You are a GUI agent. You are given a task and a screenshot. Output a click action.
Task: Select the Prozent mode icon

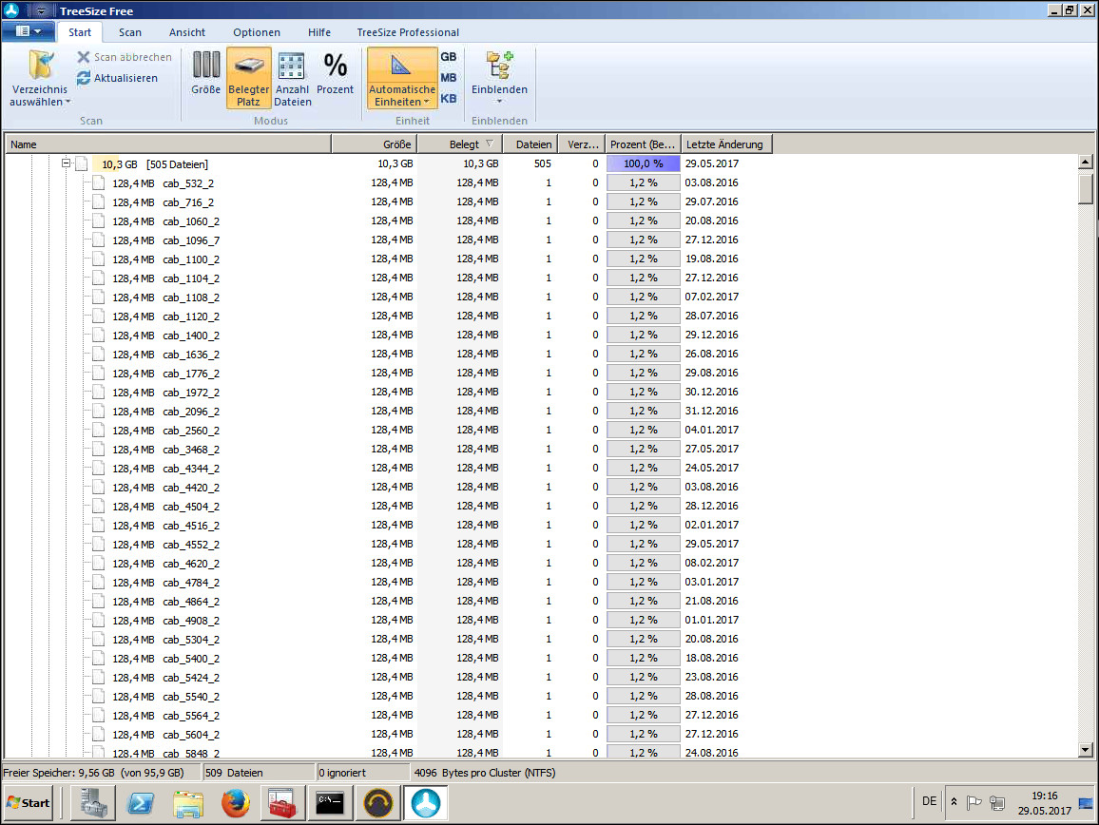click(x=335, y=66)
